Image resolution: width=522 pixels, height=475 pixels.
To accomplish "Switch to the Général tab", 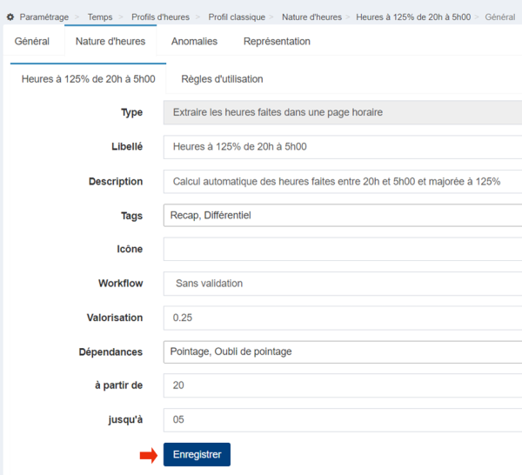I will (x=32, y=41).
